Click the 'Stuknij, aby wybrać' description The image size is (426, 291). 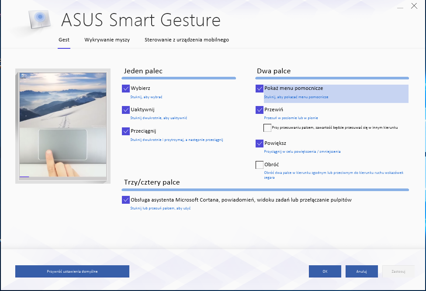coord(146,97)
